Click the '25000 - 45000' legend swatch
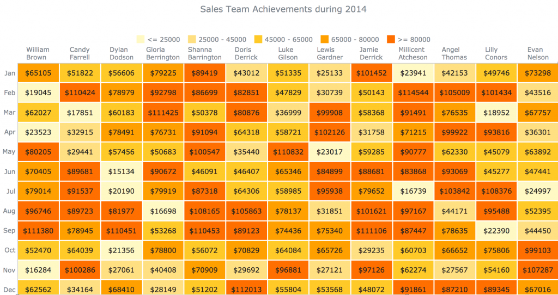The height and width of the screenshot is (295, 558). pos(191,39)
